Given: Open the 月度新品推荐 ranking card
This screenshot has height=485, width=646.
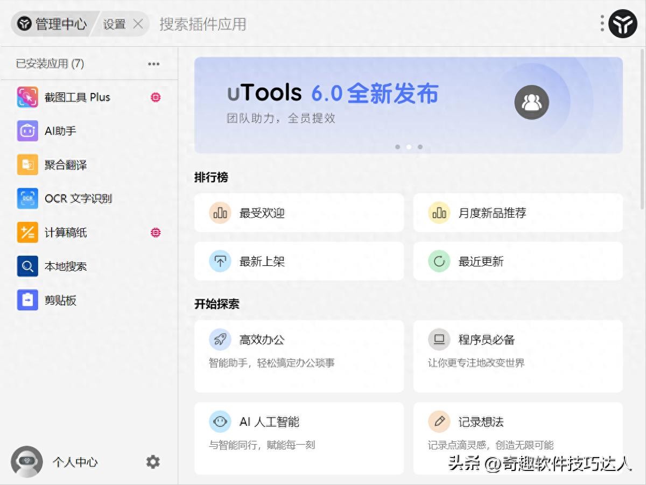Looking at the screenshot, I should [x=517, y=213].
